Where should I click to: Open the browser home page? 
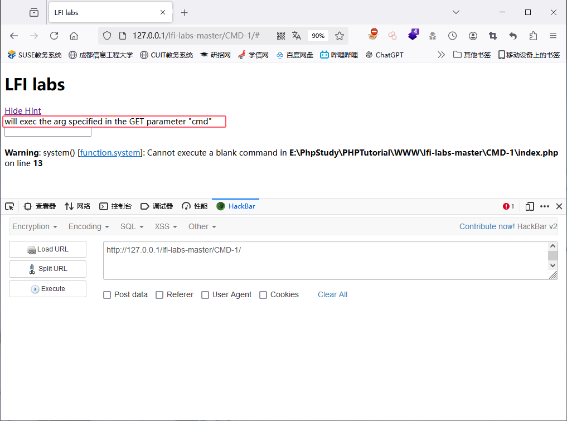click(74, 35)
